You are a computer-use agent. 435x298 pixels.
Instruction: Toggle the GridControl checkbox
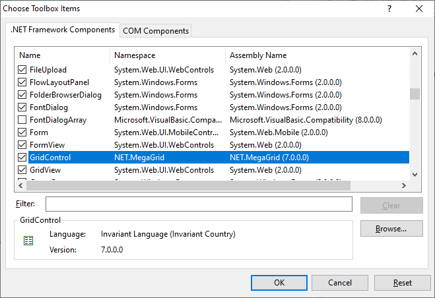point(22,158)
